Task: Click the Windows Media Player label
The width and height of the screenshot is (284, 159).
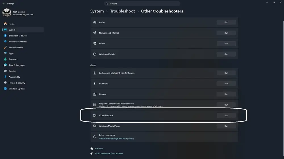Action: pos(109,126)
